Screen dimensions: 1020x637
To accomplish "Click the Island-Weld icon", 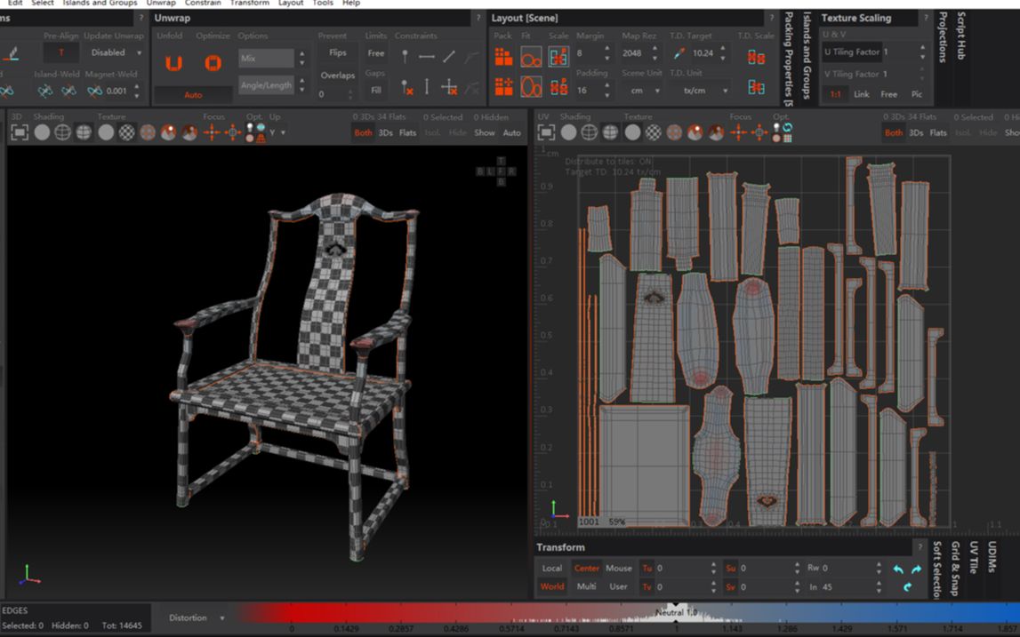I will [44, 91].
